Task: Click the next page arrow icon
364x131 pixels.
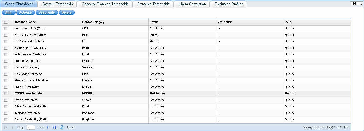Action: (x=48, y=127)
